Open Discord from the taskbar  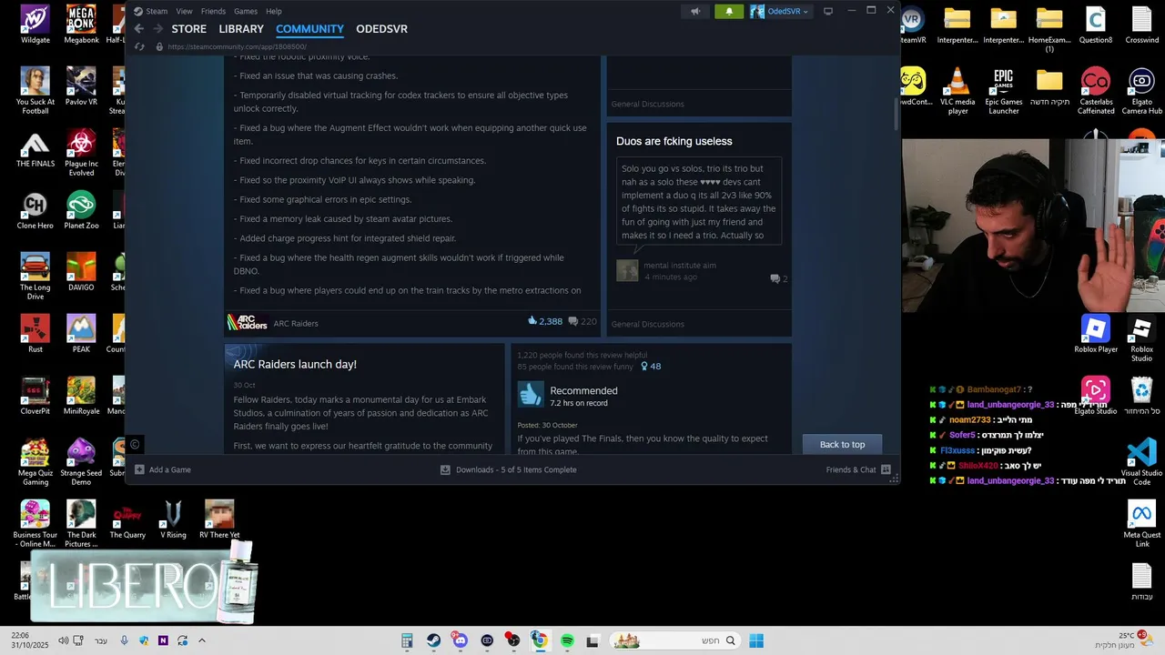click(460, 640)
